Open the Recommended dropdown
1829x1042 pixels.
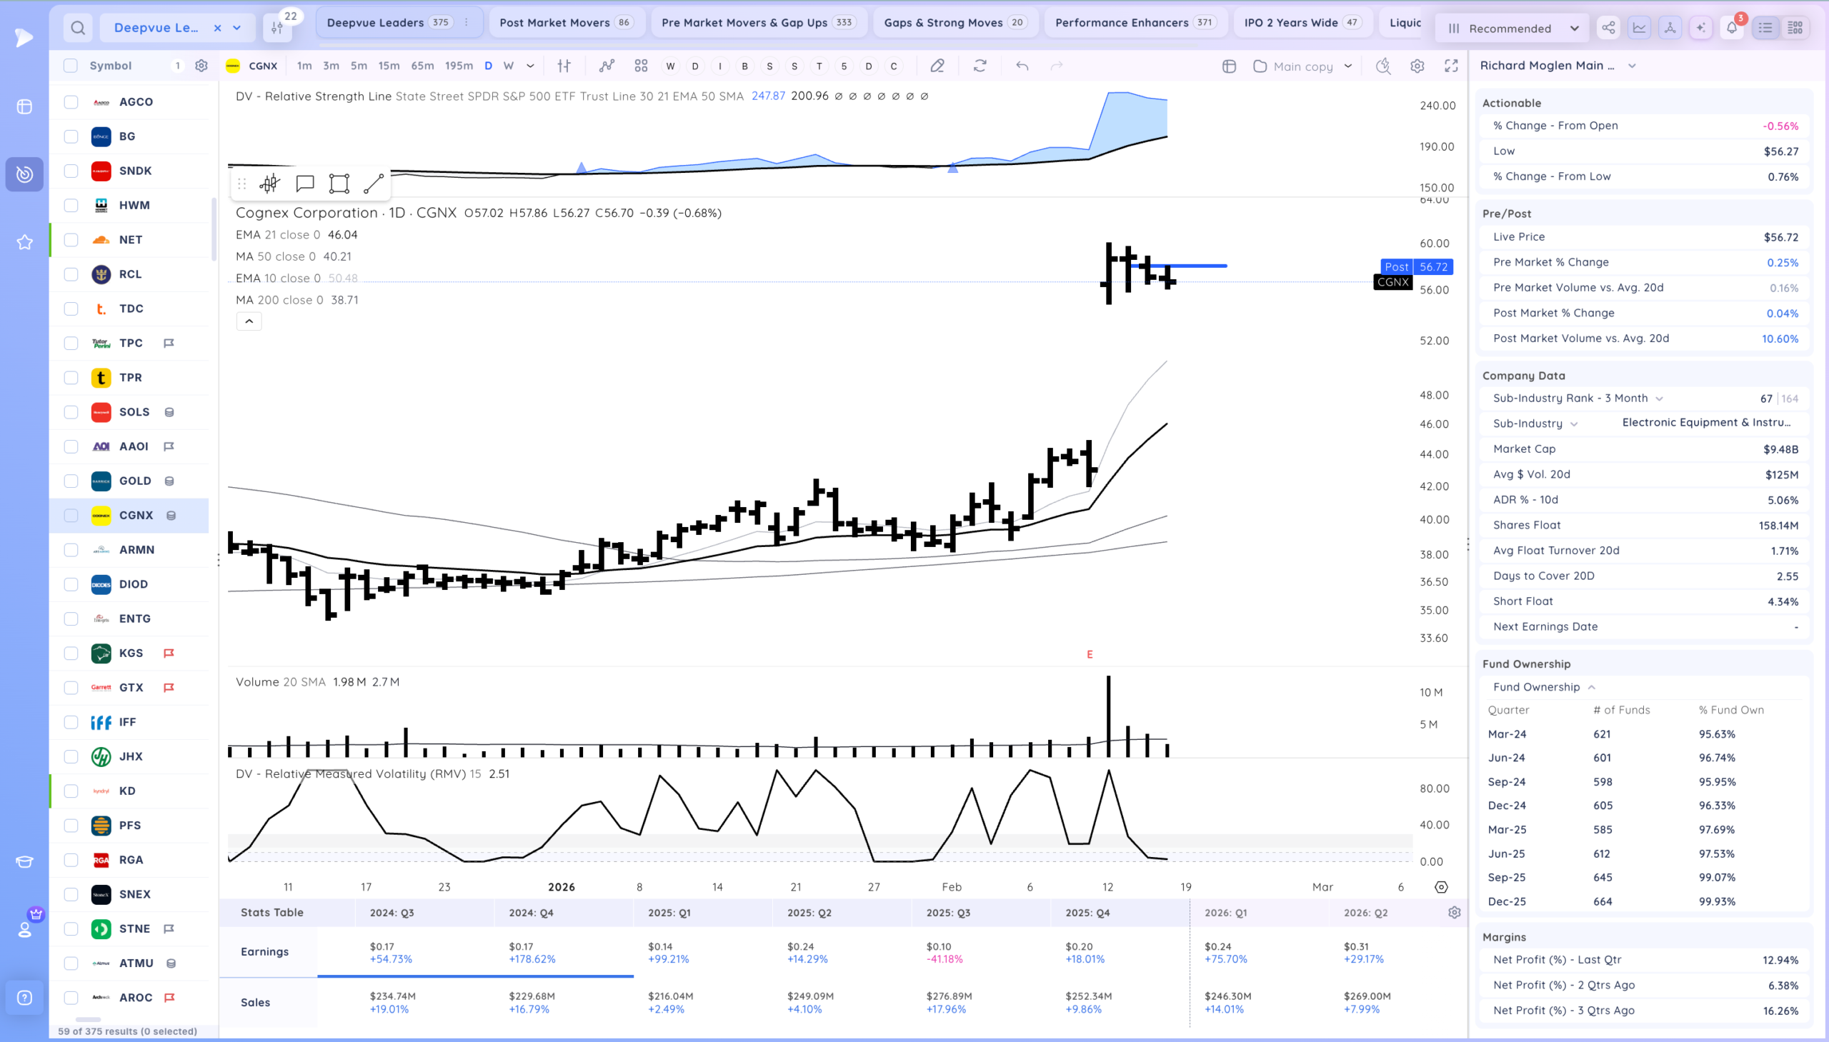tap(1512, 28)
